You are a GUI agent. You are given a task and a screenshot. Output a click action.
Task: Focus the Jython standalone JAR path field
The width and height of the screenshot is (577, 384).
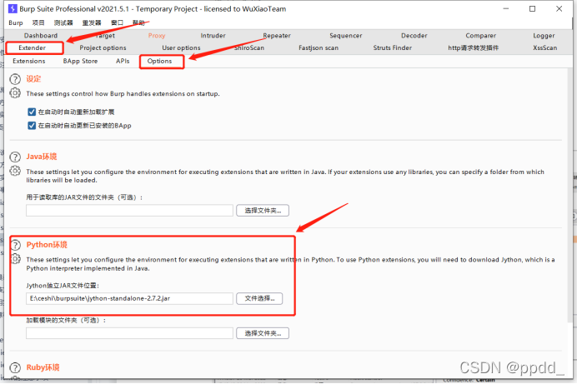click(x=129, y=298)
